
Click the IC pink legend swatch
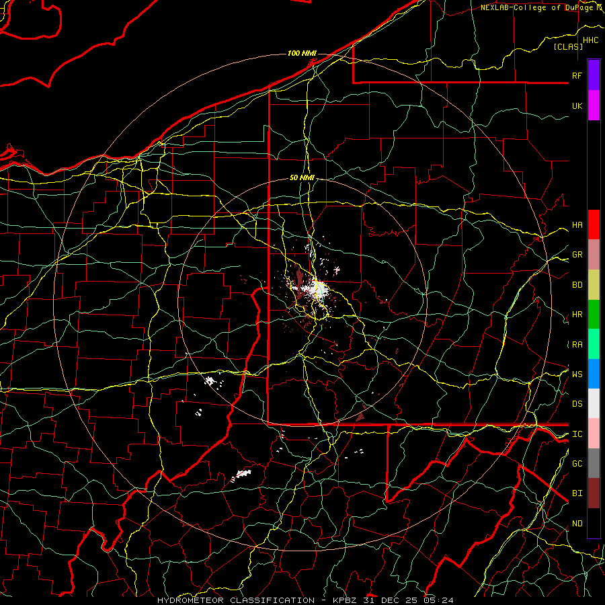(x=594, y=434)
